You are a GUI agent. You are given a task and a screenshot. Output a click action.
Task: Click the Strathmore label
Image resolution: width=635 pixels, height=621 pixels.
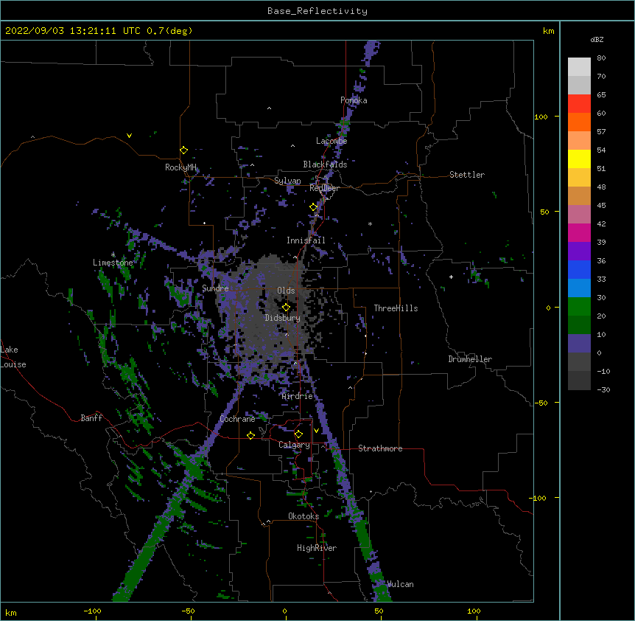380,448
